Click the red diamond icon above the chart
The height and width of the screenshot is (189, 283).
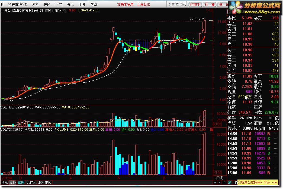pos(207,10)
